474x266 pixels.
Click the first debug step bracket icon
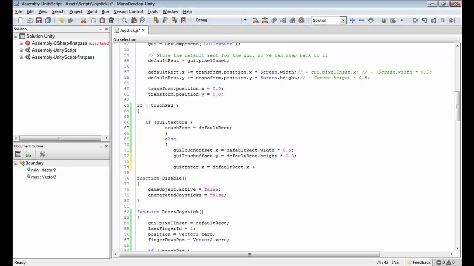[x=415, y=20]
